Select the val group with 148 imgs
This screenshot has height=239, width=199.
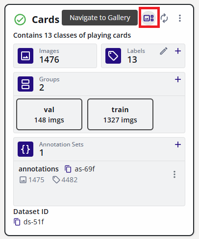(x=49, y=114)
